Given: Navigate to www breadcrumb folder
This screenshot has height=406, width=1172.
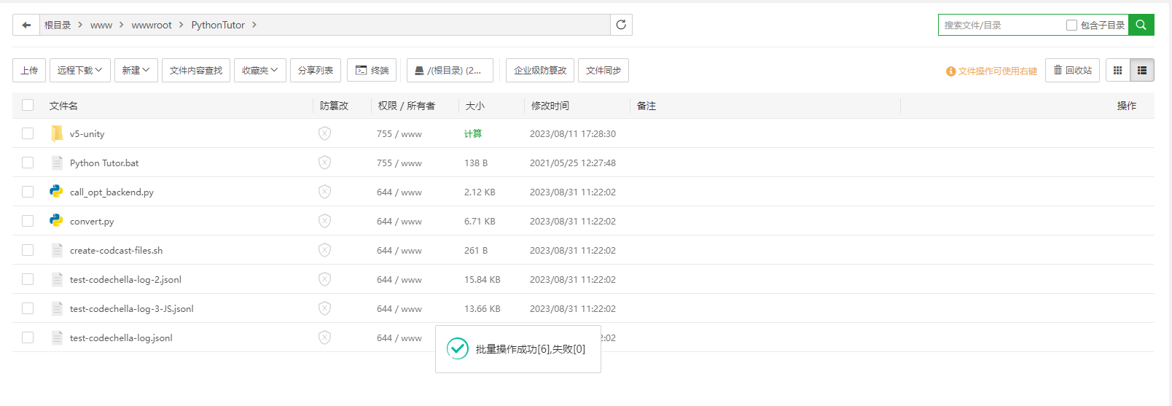Looking at the screenshot, I should tap(101, 25).
